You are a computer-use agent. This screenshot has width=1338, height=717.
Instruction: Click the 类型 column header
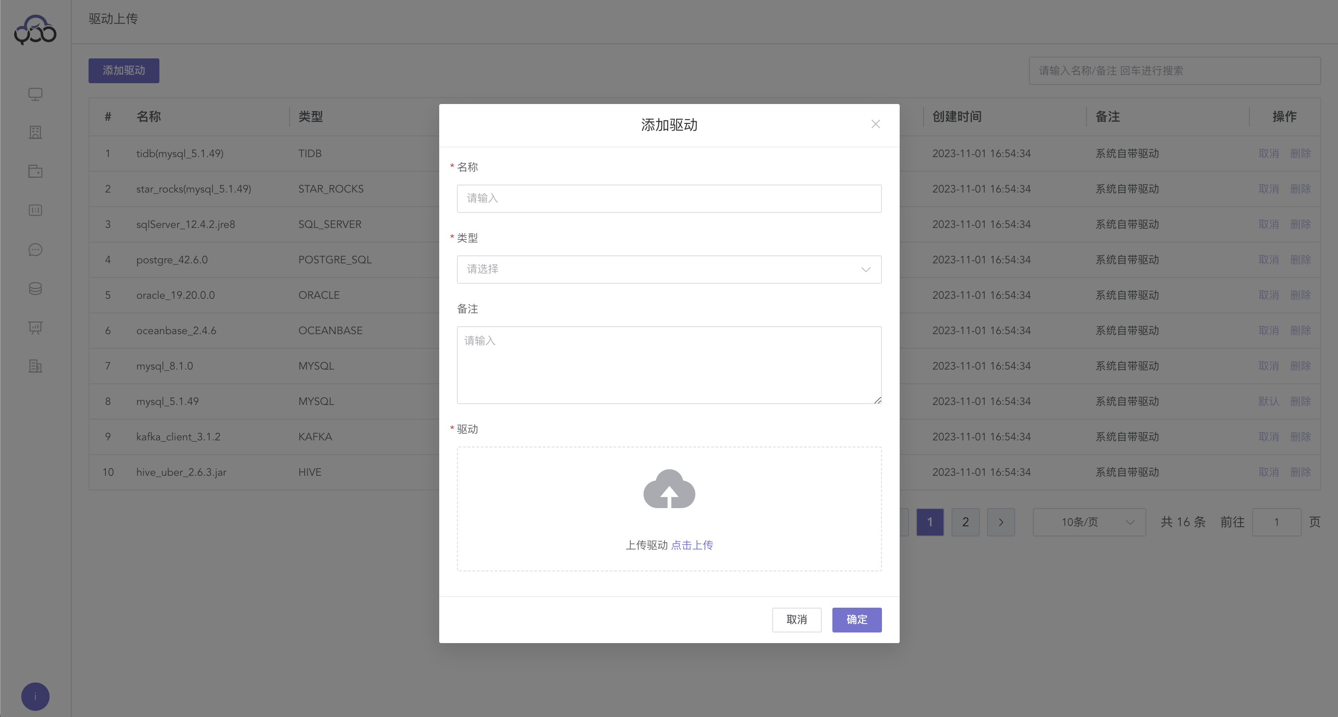tap(311, 117)
